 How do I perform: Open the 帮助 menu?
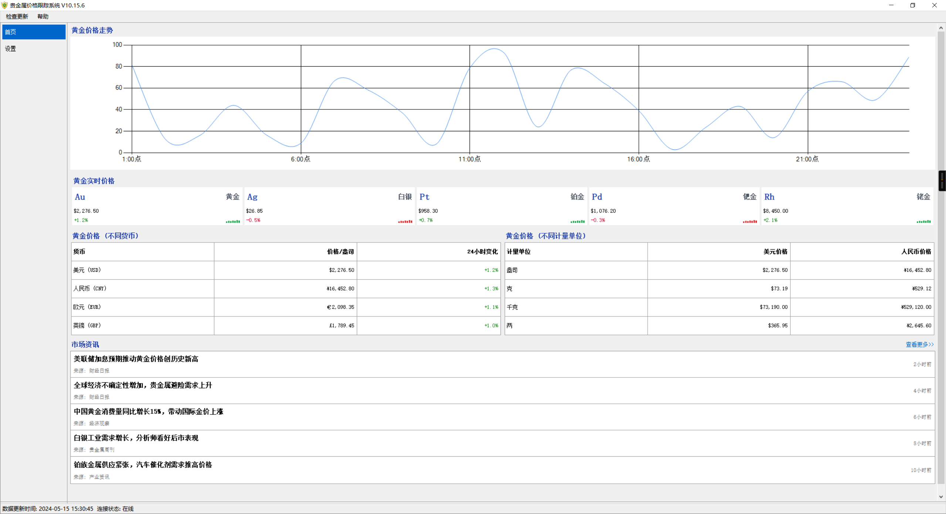[43, 17]
